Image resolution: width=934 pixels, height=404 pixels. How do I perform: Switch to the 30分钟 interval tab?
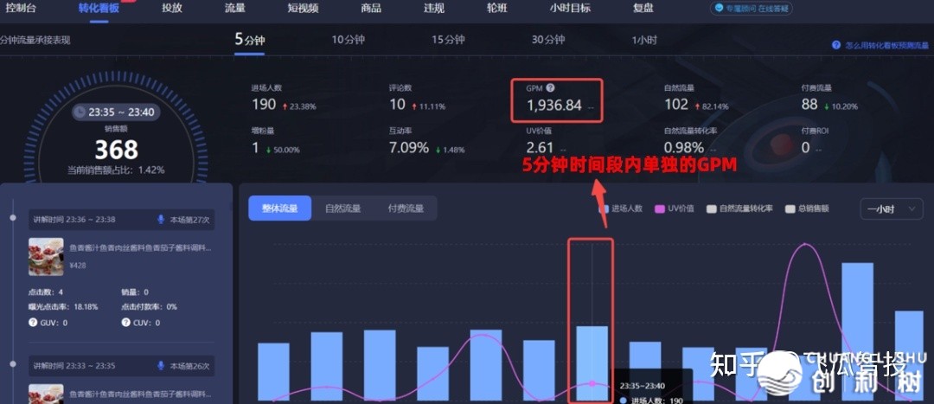[x=548, y=40]
